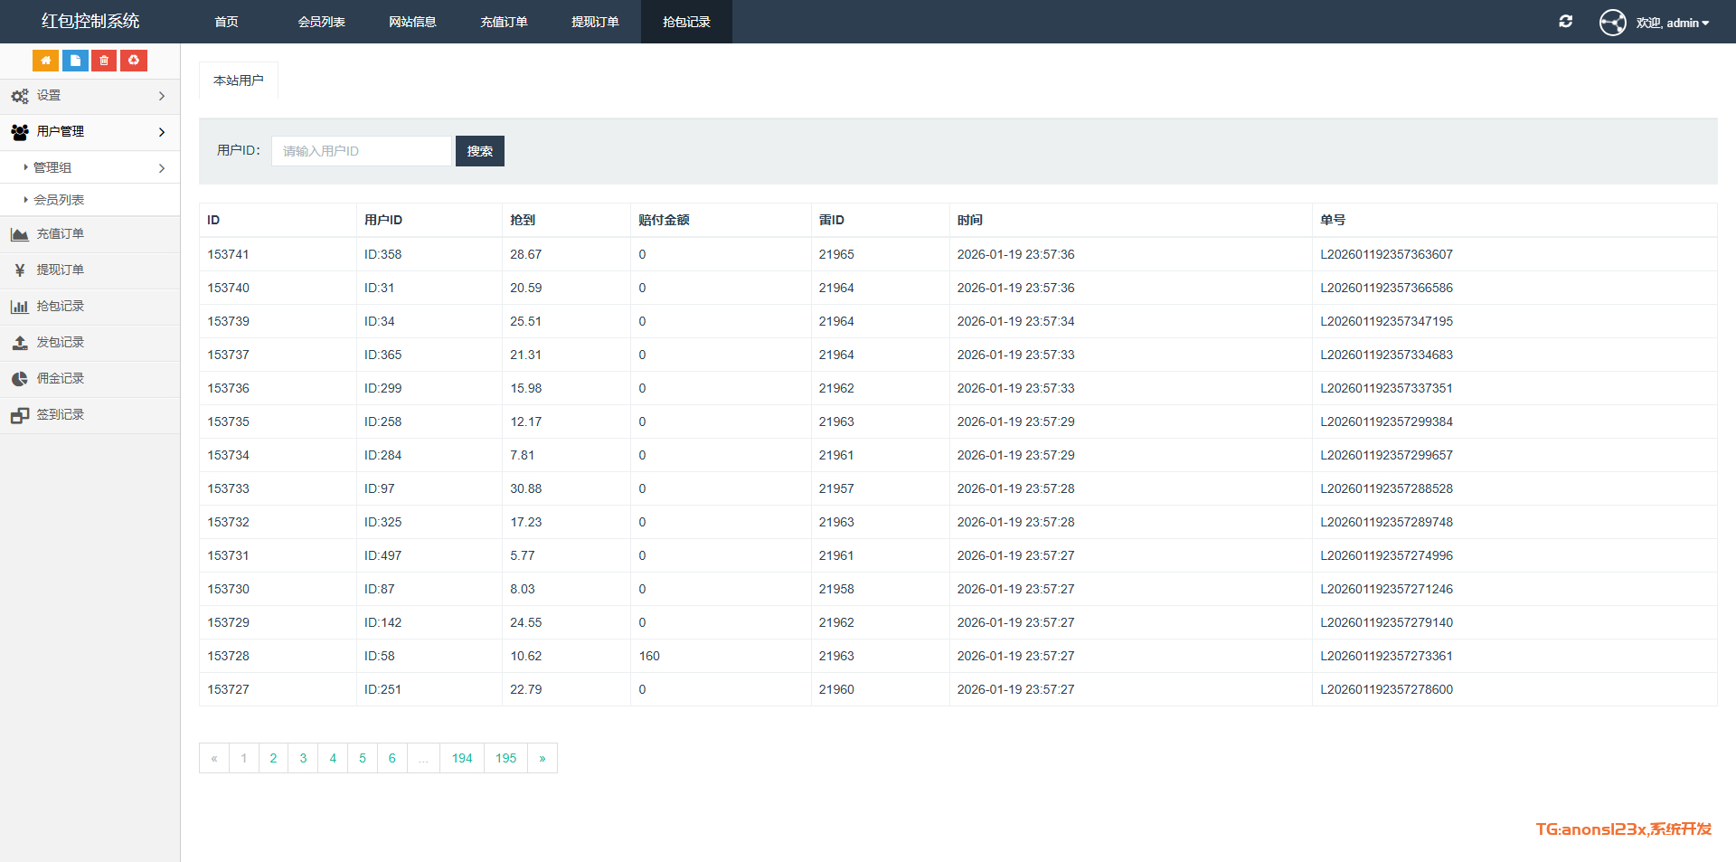
Task: Expand the 管理组 submenu
Action: tap(90, 168)
